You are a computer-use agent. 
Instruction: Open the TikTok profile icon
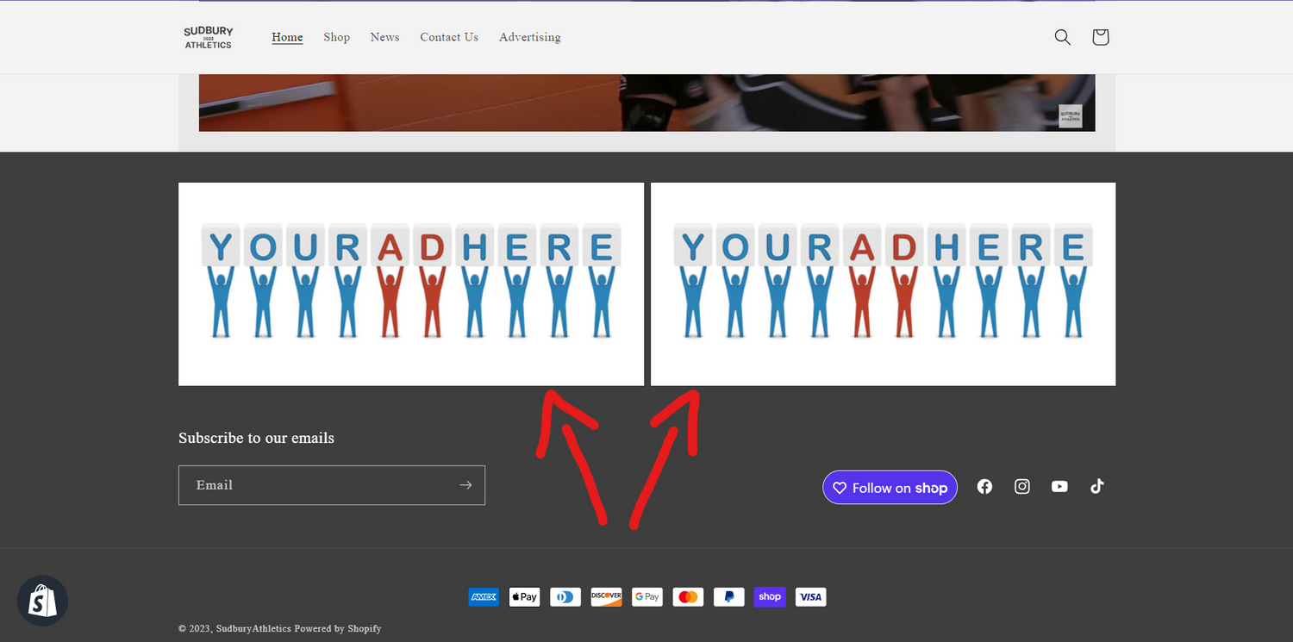coord(1096,487)
